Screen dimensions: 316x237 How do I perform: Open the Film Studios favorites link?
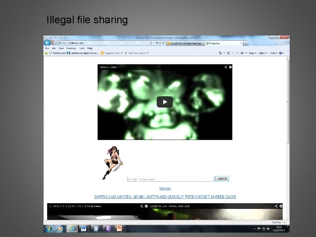(57, 53)
